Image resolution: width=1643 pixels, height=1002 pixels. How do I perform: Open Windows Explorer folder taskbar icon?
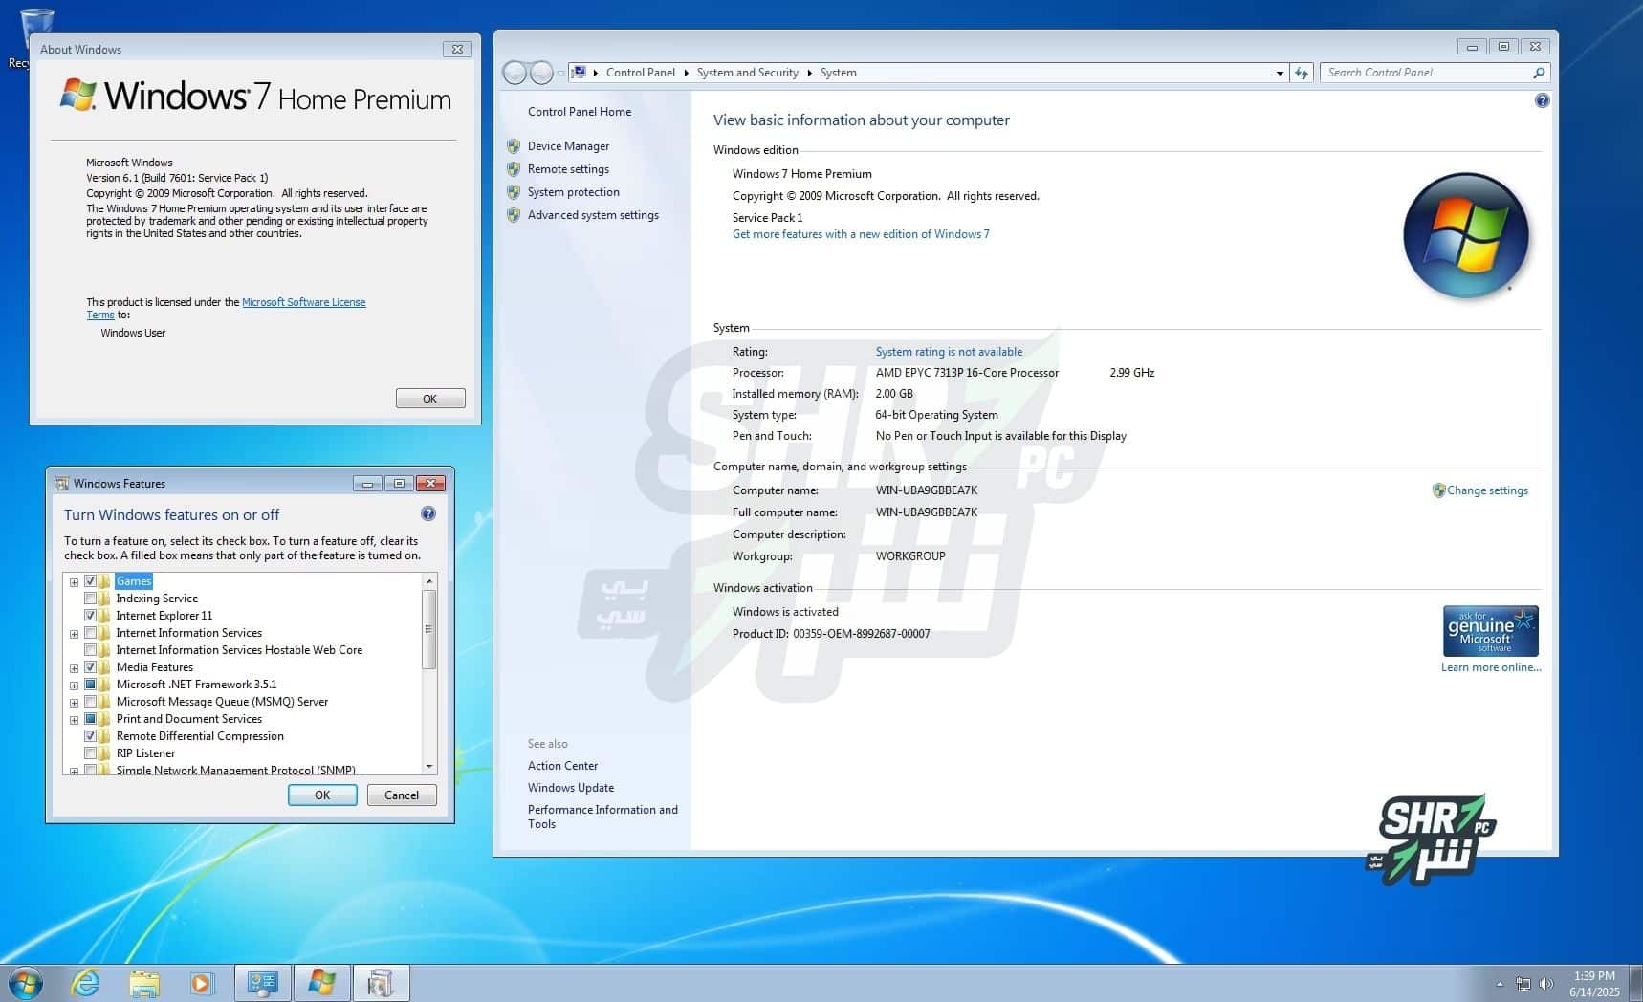point(144,983)
